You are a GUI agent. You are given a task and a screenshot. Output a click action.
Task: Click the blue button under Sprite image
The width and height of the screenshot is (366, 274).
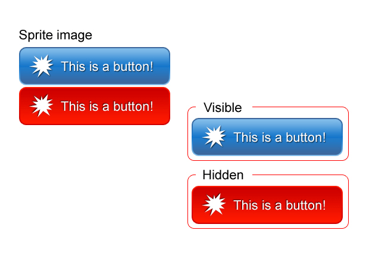(95, 66)
